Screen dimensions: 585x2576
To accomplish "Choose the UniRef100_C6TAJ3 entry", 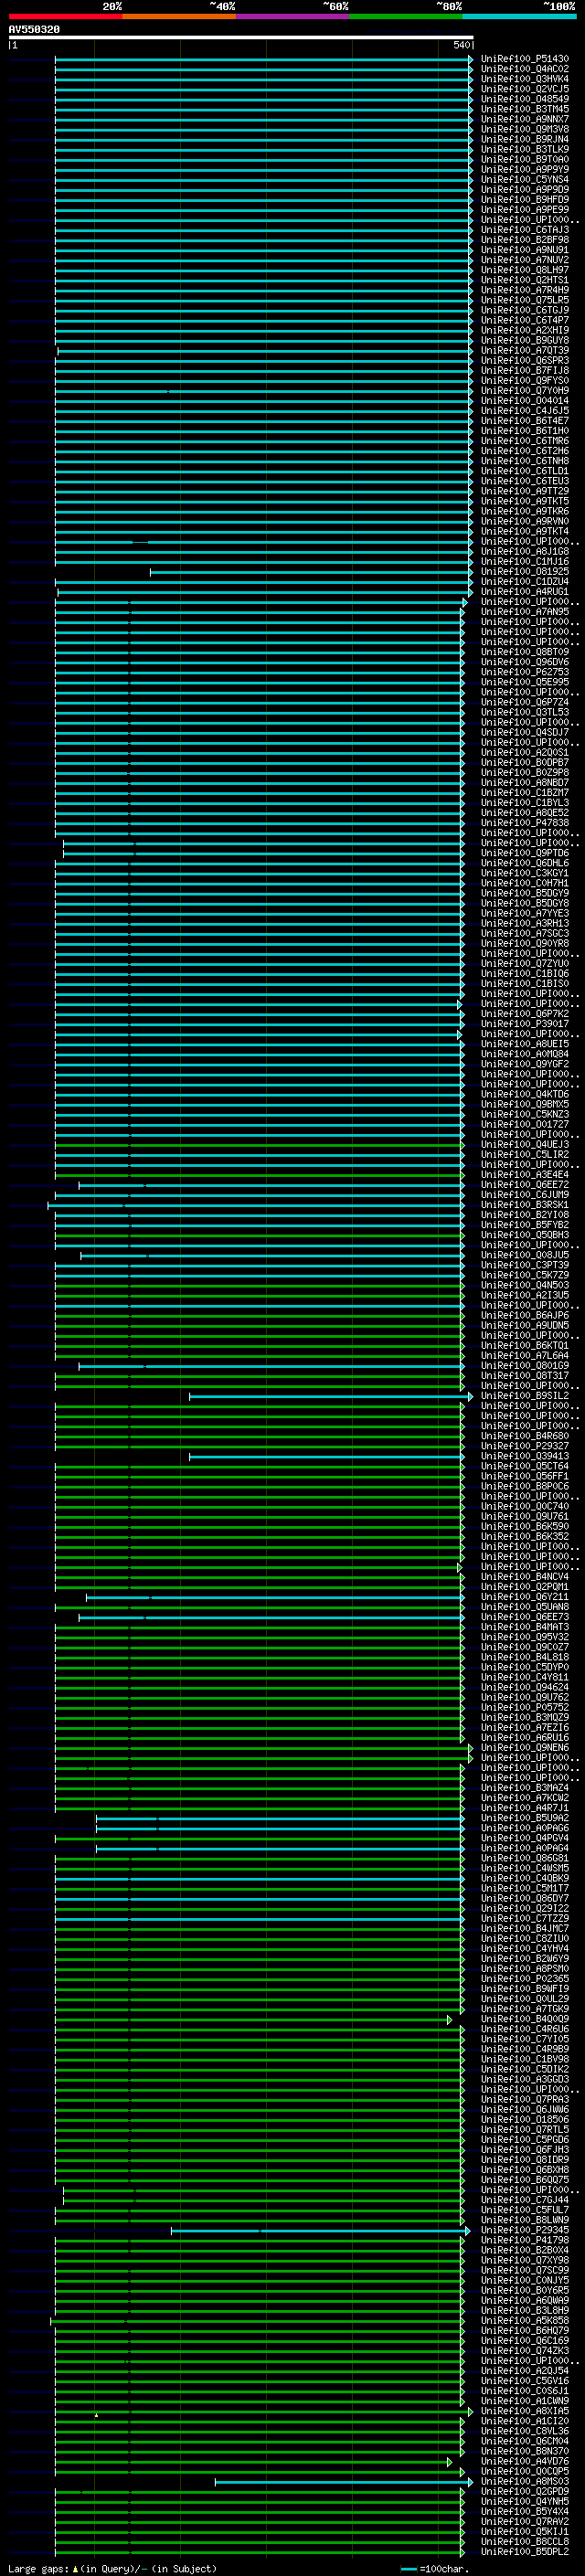I will click(525, 230).
